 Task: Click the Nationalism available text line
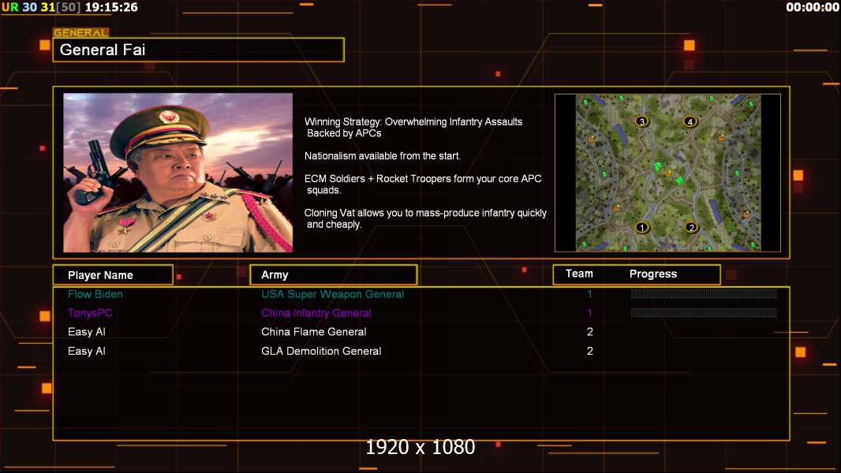coord(383,156)
